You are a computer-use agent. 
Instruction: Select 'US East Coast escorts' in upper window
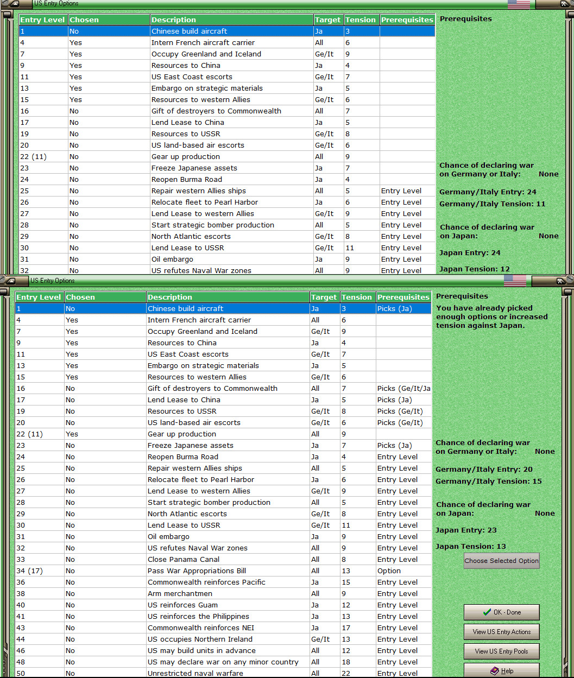pos(227,77)
